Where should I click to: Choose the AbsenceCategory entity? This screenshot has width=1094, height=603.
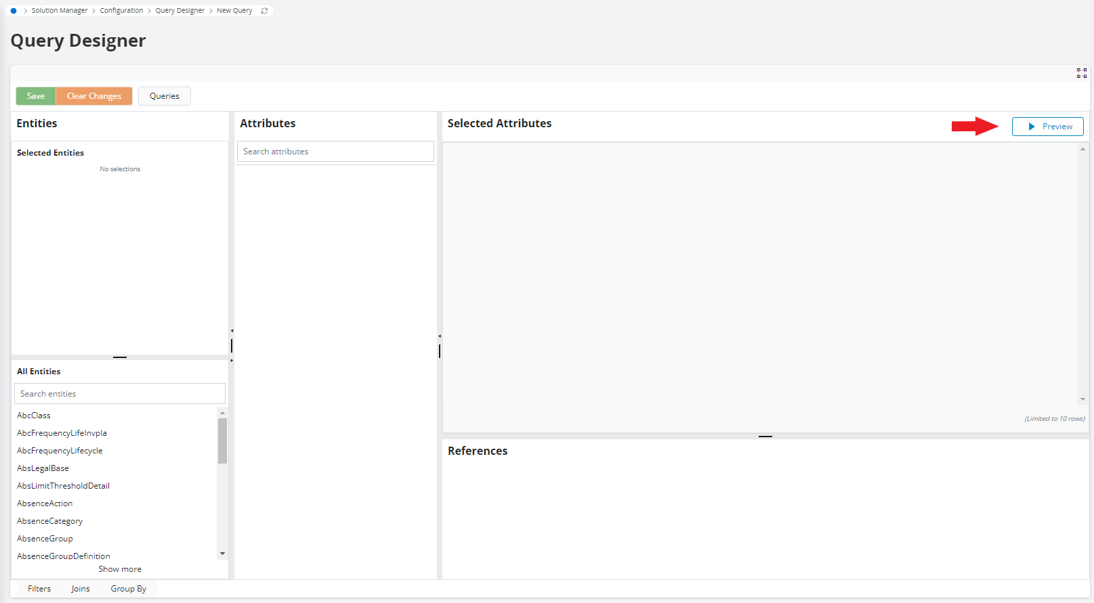(50, 521)
